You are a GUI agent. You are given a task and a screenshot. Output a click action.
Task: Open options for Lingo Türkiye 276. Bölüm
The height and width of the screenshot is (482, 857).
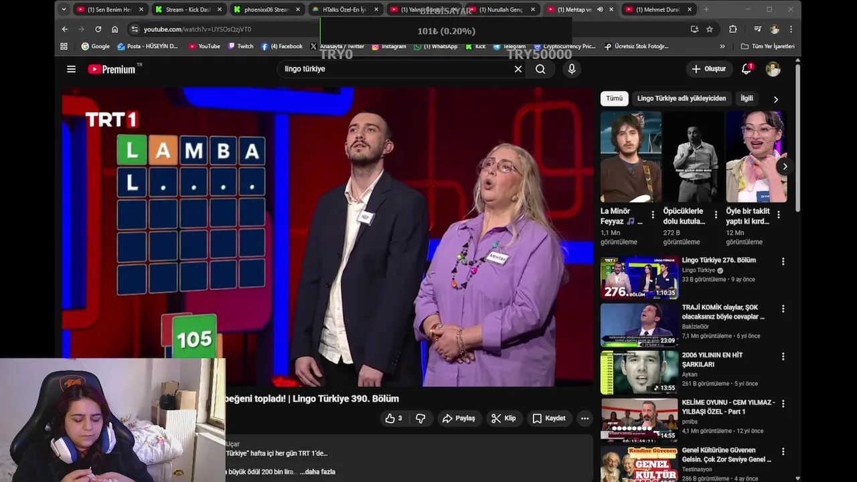click(783, 261)
